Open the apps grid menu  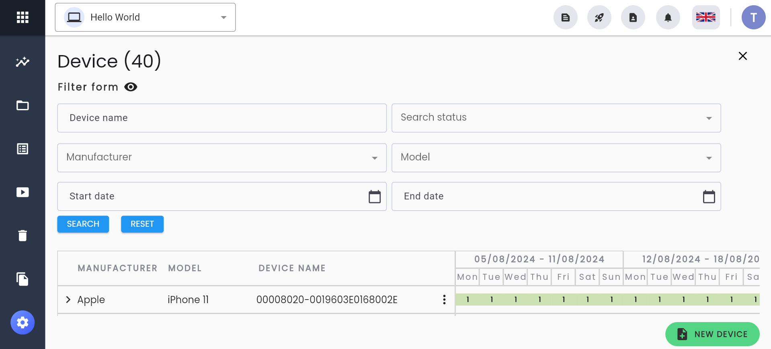coord(23,17)
